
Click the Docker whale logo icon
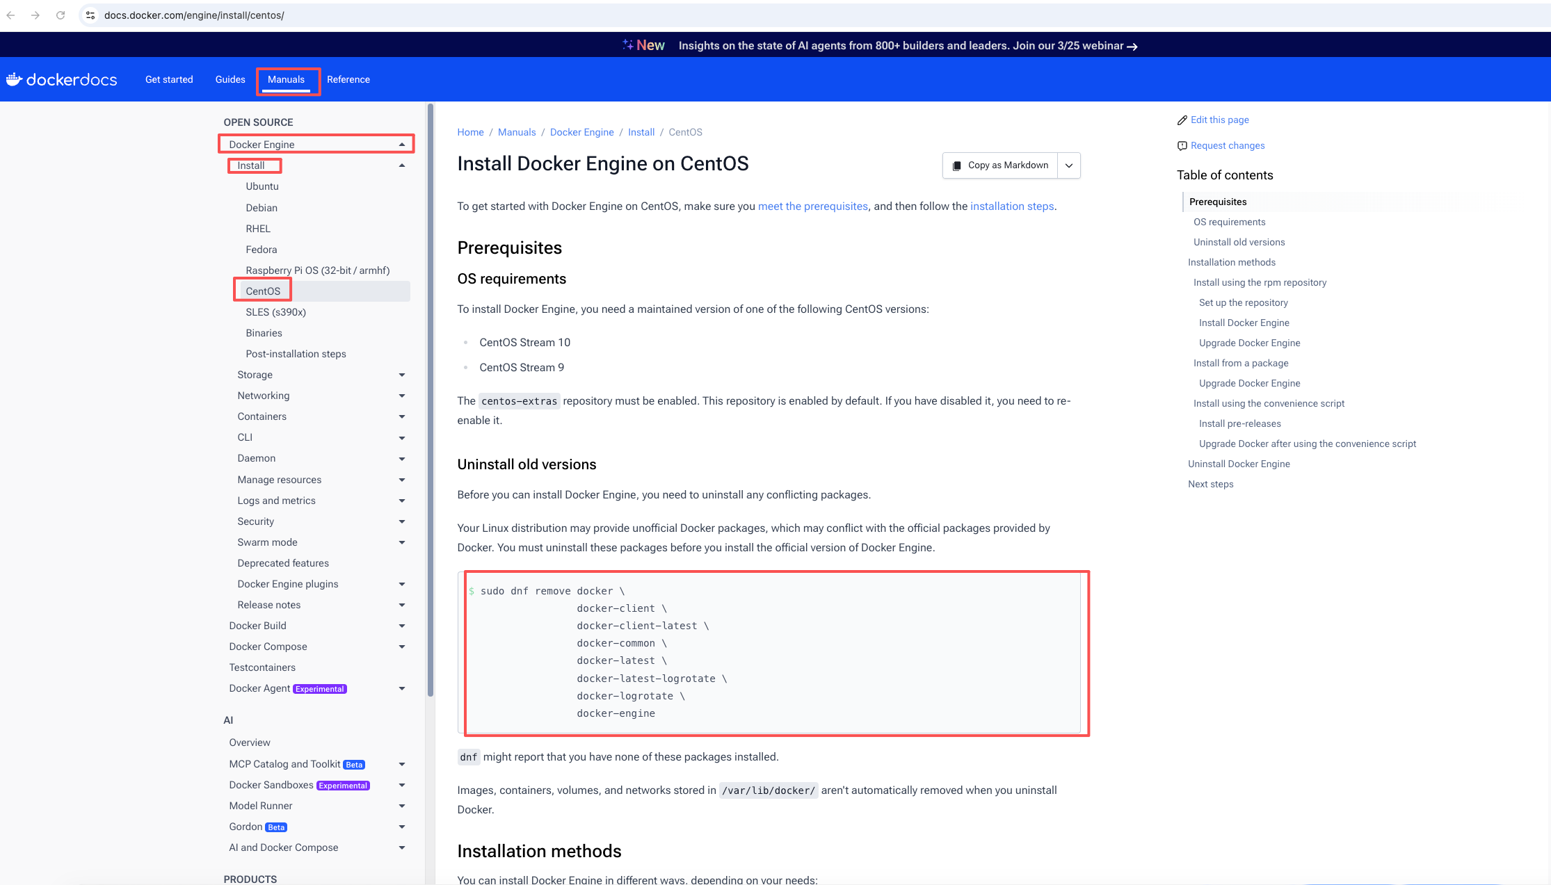[14, 79]
